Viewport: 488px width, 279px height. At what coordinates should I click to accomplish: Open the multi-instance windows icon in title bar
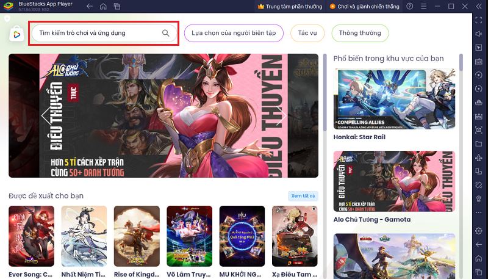click(115, 7)
